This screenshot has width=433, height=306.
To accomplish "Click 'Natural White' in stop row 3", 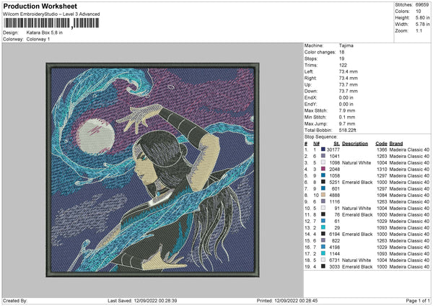I will click(357, 162).
